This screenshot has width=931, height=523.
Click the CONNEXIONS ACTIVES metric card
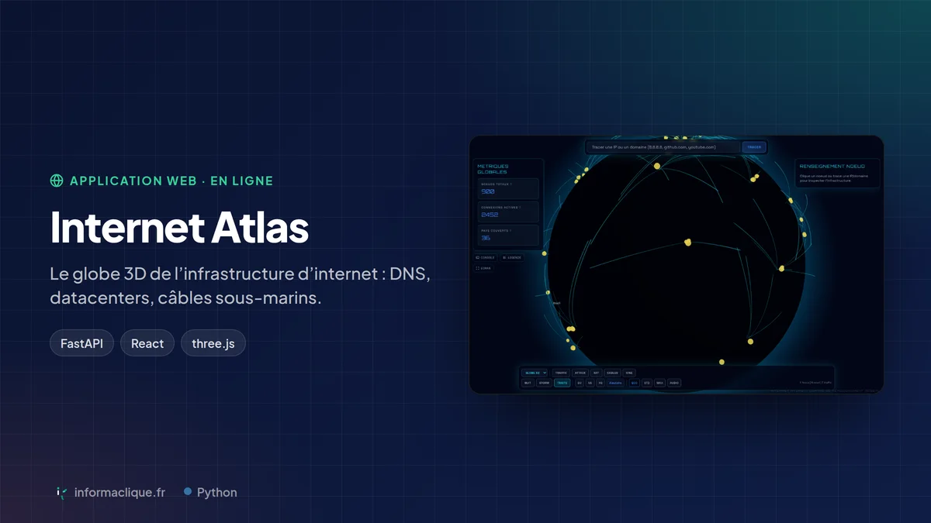[x=508, y=212]
